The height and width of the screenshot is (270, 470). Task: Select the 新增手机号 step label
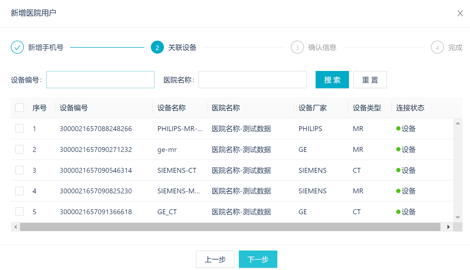tap(46, 47)
